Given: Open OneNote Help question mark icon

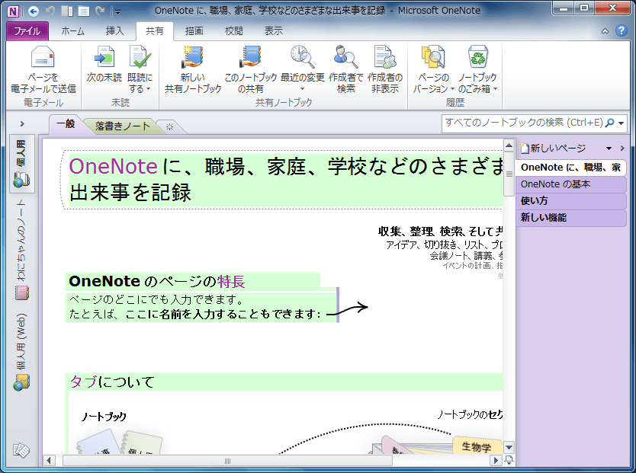Looking at the screenshot, I should coord(621,30).
